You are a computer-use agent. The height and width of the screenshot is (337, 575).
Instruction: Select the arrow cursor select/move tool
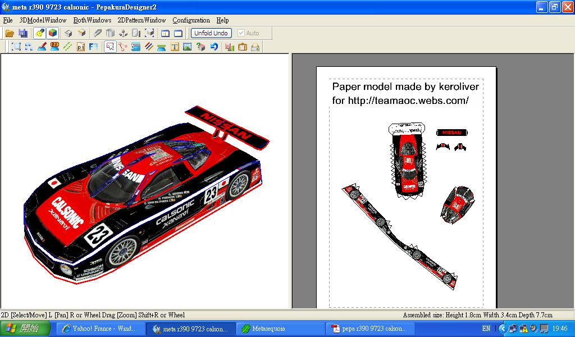(x=109, y=47)
